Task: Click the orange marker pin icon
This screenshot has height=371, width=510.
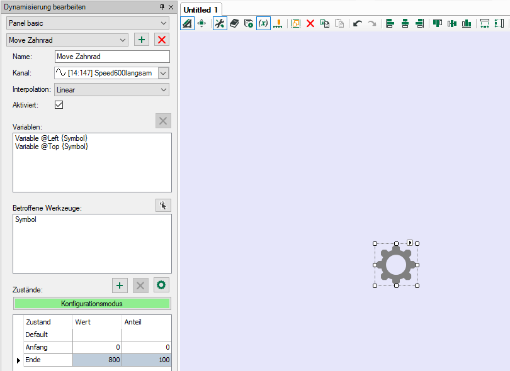Action: [x=278, y=23]
